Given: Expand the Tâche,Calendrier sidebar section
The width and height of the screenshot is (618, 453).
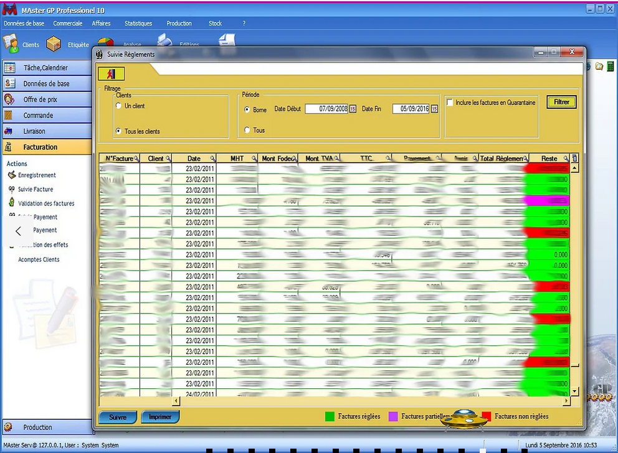Looking at the screenshot, I should [46, 68].
